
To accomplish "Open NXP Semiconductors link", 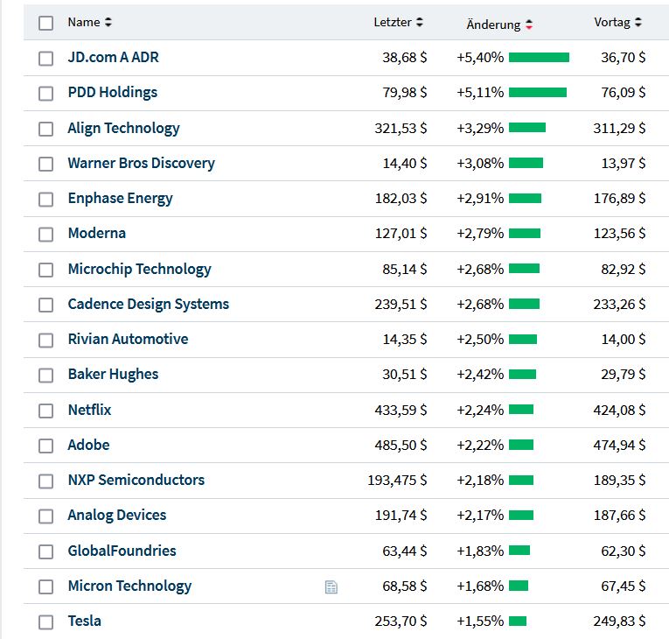I will 136,481.
